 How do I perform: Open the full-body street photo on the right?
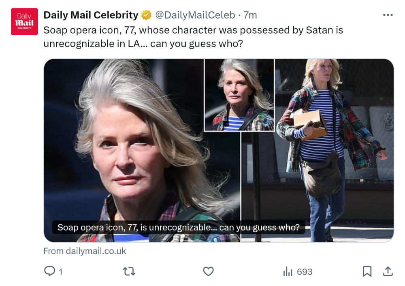334,150
